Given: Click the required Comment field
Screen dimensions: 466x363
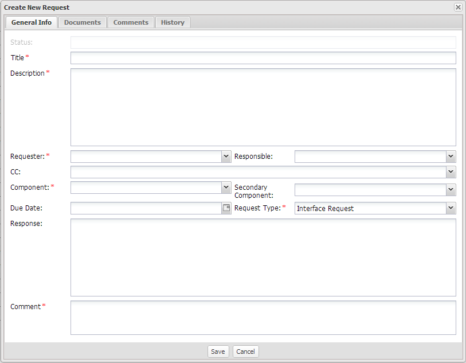Looking at the screenshot, I should pyautogui.click(x=263, y=318).
